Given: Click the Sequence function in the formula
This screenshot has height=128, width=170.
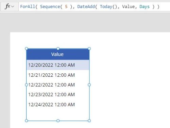Looking at the screenshot, I should click(x=50, y=7).
